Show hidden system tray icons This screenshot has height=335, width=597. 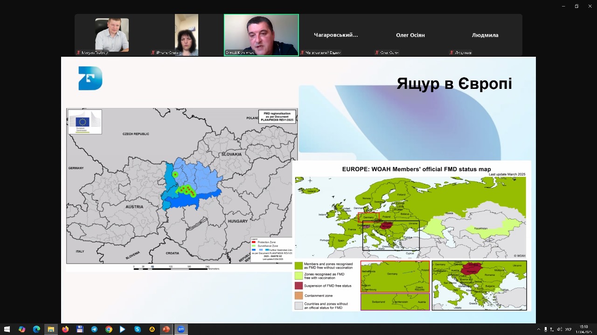539,329
